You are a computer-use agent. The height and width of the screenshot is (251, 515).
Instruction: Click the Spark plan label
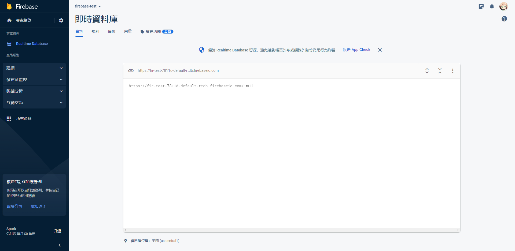[x=11, y=229]
